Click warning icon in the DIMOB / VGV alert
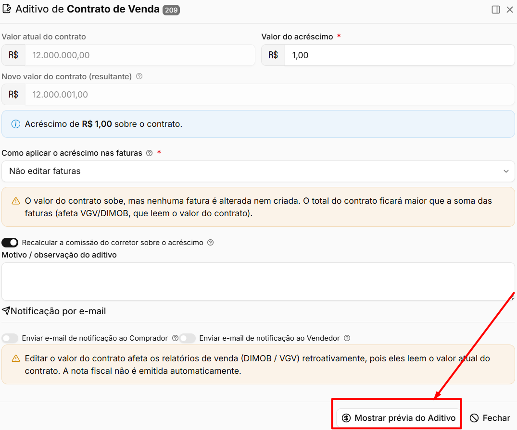This screenshot has height=430, width=517. [x=16, y=358]
